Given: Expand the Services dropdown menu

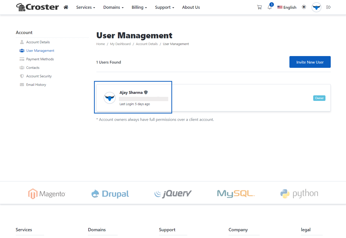Looking at the screenshot, I should tap(86, 7).
